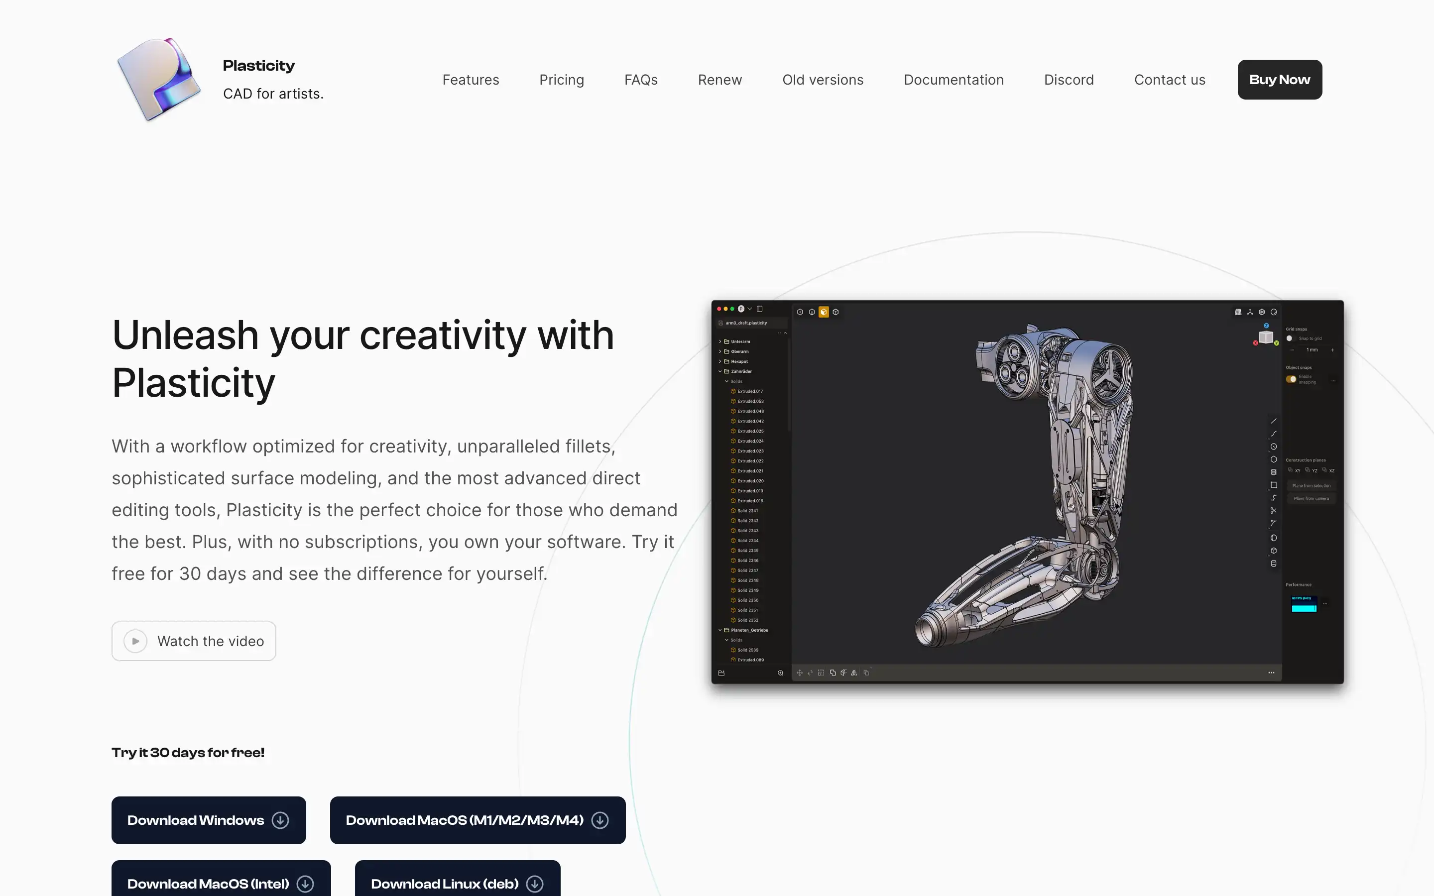The width and height of the screenshot is (1434, 896).
Task: Select the Line tool in right toolbar
Action: (x=1273, y=421)
